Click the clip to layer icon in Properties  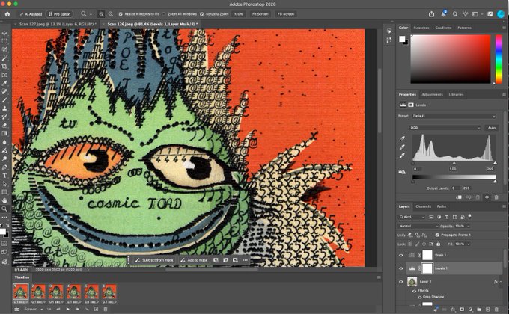click(x=459, y=197)
